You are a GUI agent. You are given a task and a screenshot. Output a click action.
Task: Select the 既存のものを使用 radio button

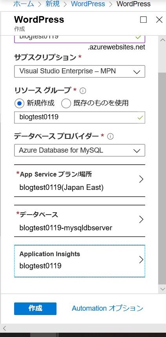(66, 104)
